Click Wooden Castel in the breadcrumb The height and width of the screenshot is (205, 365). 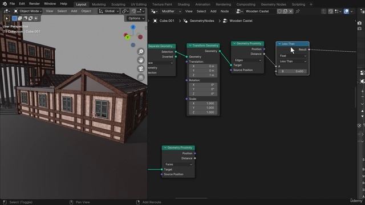[238, 20]
